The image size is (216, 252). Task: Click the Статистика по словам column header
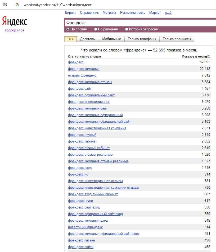(84, 56)
